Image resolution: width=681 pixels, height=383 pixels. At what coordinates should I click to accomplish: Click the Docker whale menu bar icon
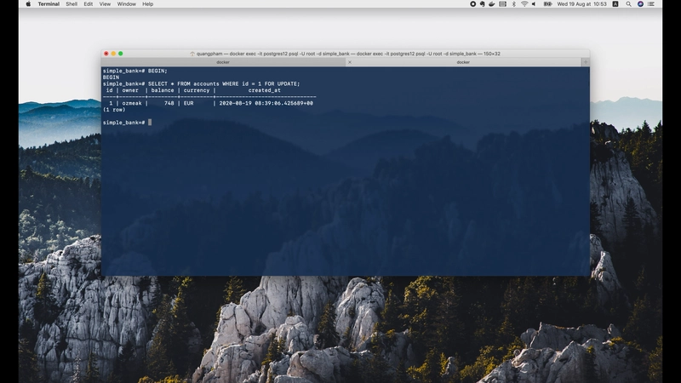pos(494,4)
